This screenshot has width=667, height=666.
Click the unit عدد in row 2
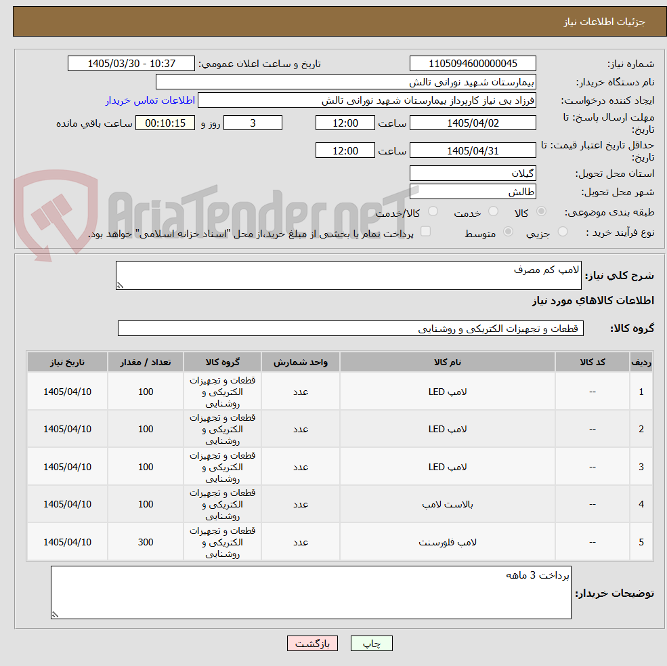301,430
